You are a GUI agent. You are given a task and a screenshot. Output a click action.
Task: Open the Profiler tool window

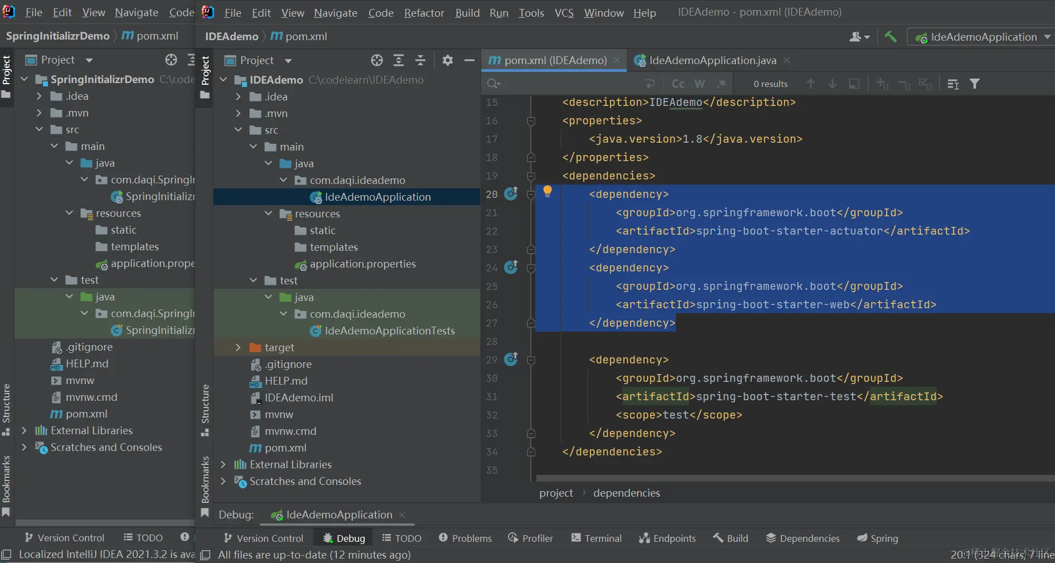coord(530,538)
